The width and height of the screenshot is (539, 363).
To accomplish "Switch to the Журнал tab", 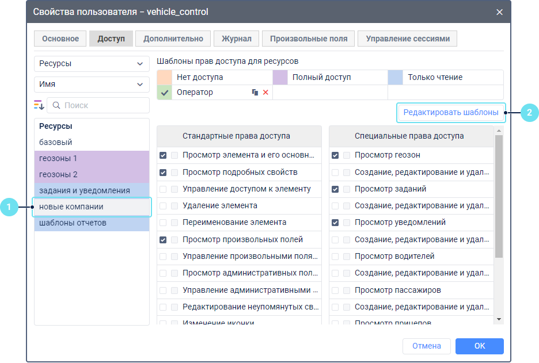I will click(236, 39).
